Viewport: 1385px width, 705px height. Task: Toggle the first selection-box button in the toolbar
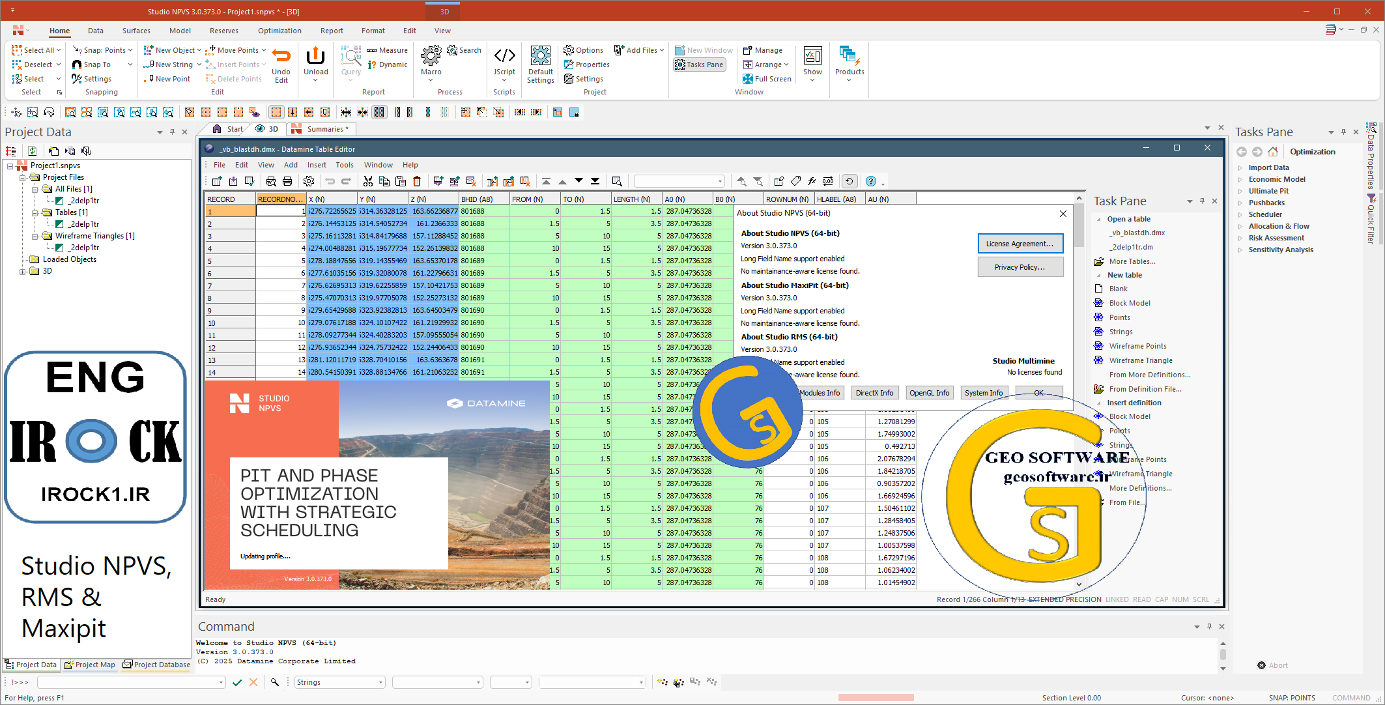pos(276,112)
